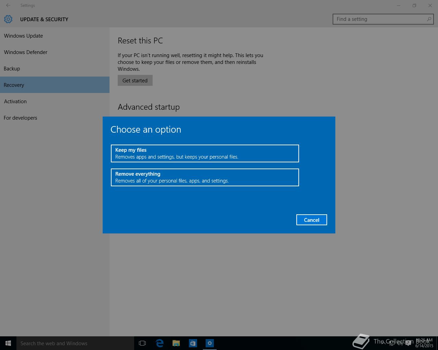The height and width of the screenshot is (350, 438).
Task: Click the Advanced startup heading
Action: 149,107
